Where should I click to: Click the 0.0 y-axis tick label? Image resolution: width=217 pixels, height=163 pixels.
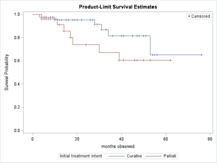coord(17,131)
